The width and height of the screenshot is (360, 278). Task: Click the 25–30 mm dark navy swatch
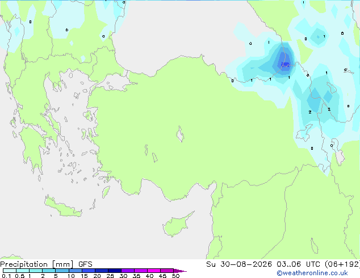click(x=115, y=271)
